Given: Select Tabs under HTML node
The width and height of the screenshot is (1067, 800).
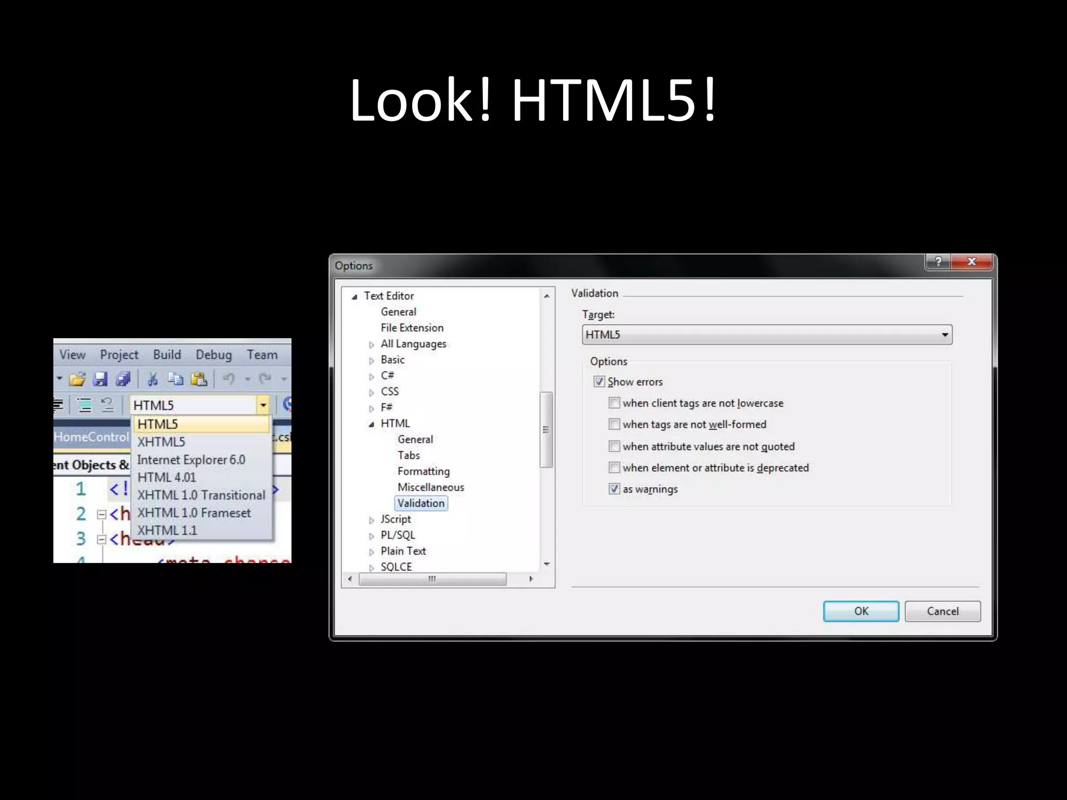Looking at the screenshot, I should [x=408, y=455].
